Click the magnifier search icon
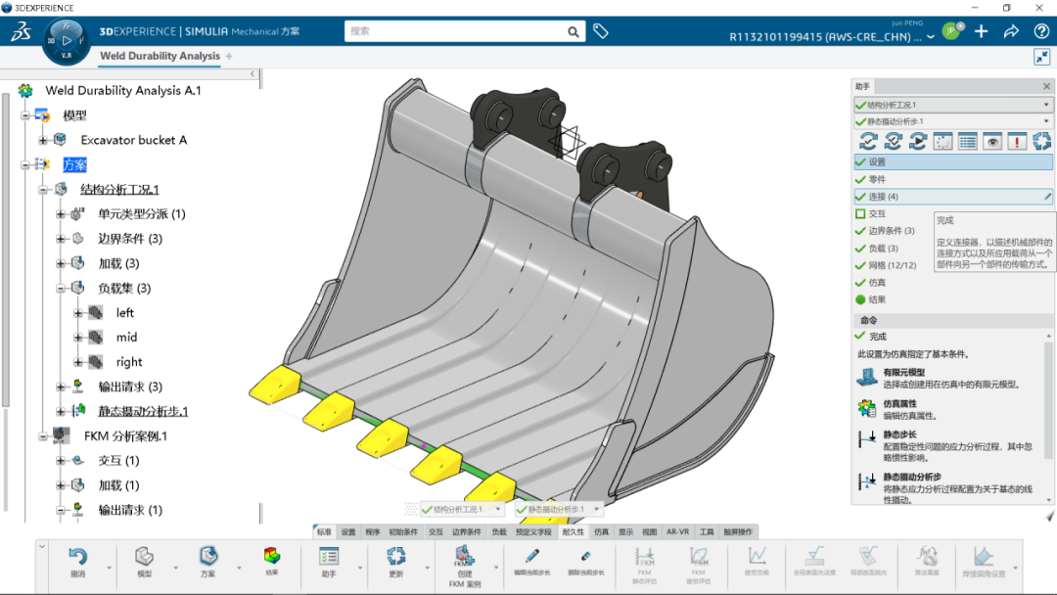The height and width of the screenshot is (595, 1057). point(573,31)
